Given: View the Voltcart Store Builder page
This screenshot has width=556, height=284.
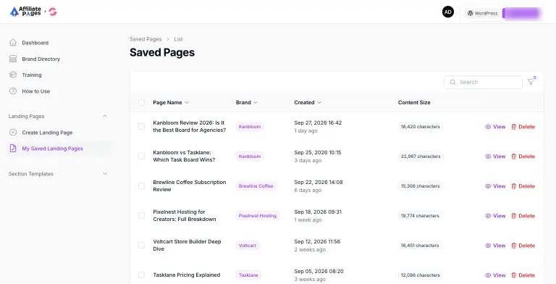Looking at the screenshot, I should (495, 246).
